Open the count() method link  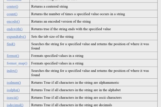[x=12, y=14]
